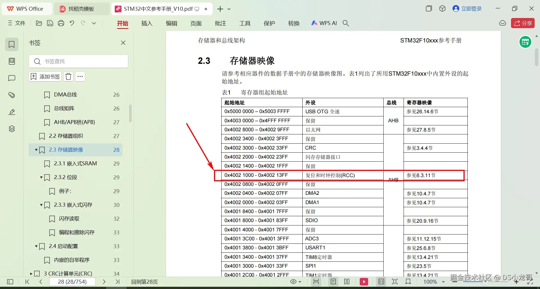Open the more options ellipsis in bookmarks
This screenshot has height=289, width=540.
click(x=80, y=76)
